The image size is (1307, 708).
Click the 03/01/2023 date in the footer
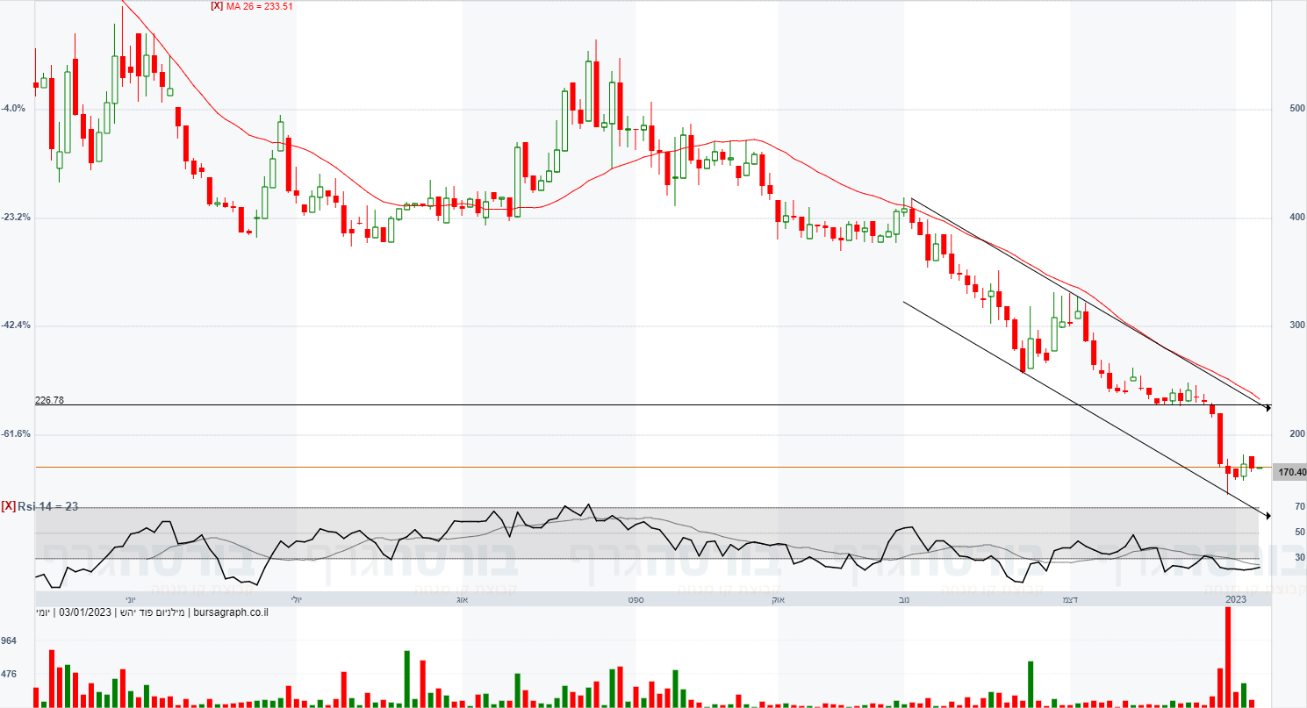[83, 611]
